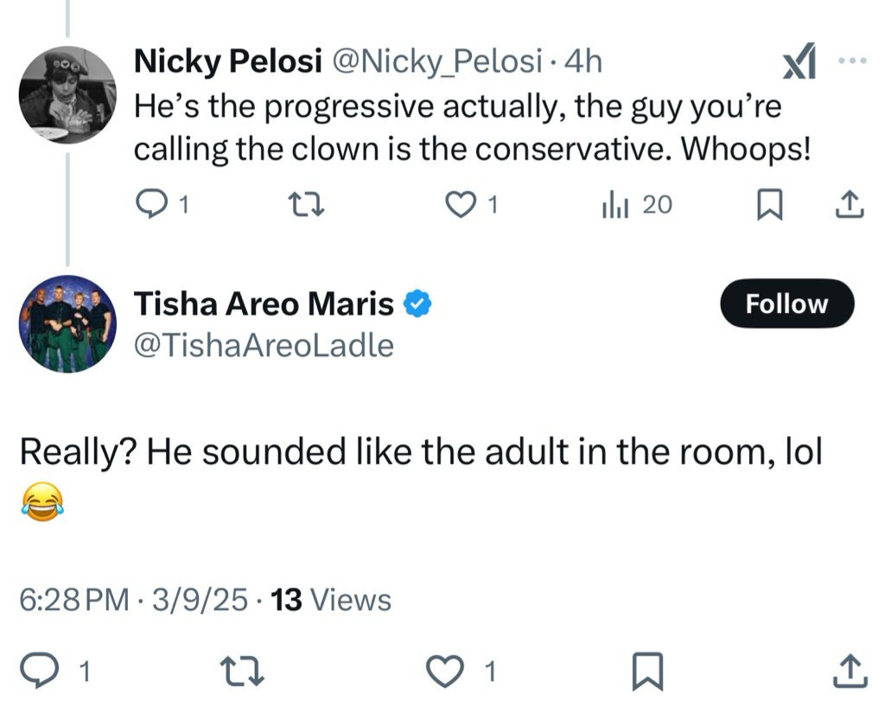Open the @TishaAreoLadle handle
Image resolution: width=885 pixels, height=707 pixels.
[x=264, y=346]
